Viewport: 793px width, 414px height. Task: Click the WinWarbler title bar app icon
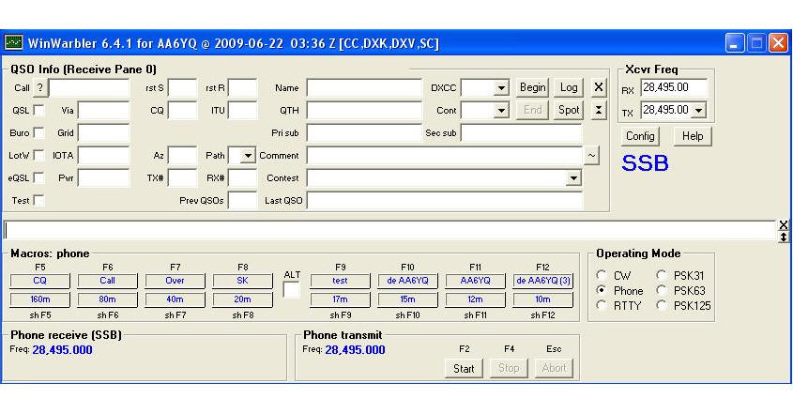click(14, 43)
